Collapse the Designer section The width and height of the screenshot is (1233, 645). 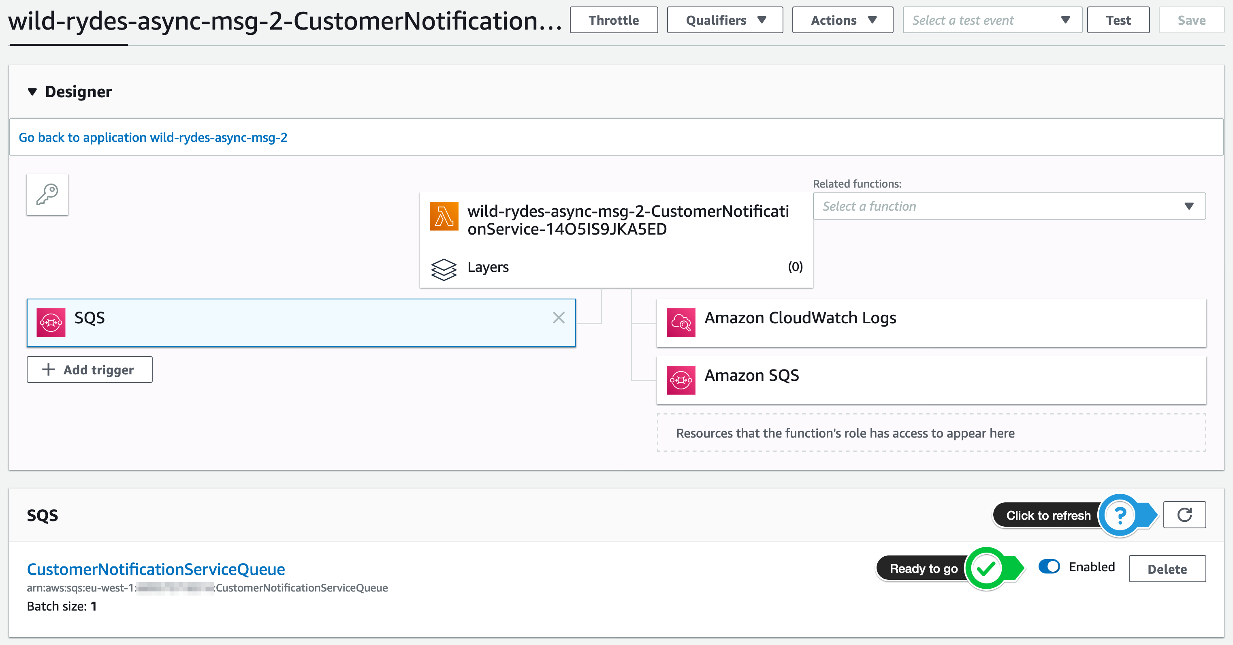(32, 92)
